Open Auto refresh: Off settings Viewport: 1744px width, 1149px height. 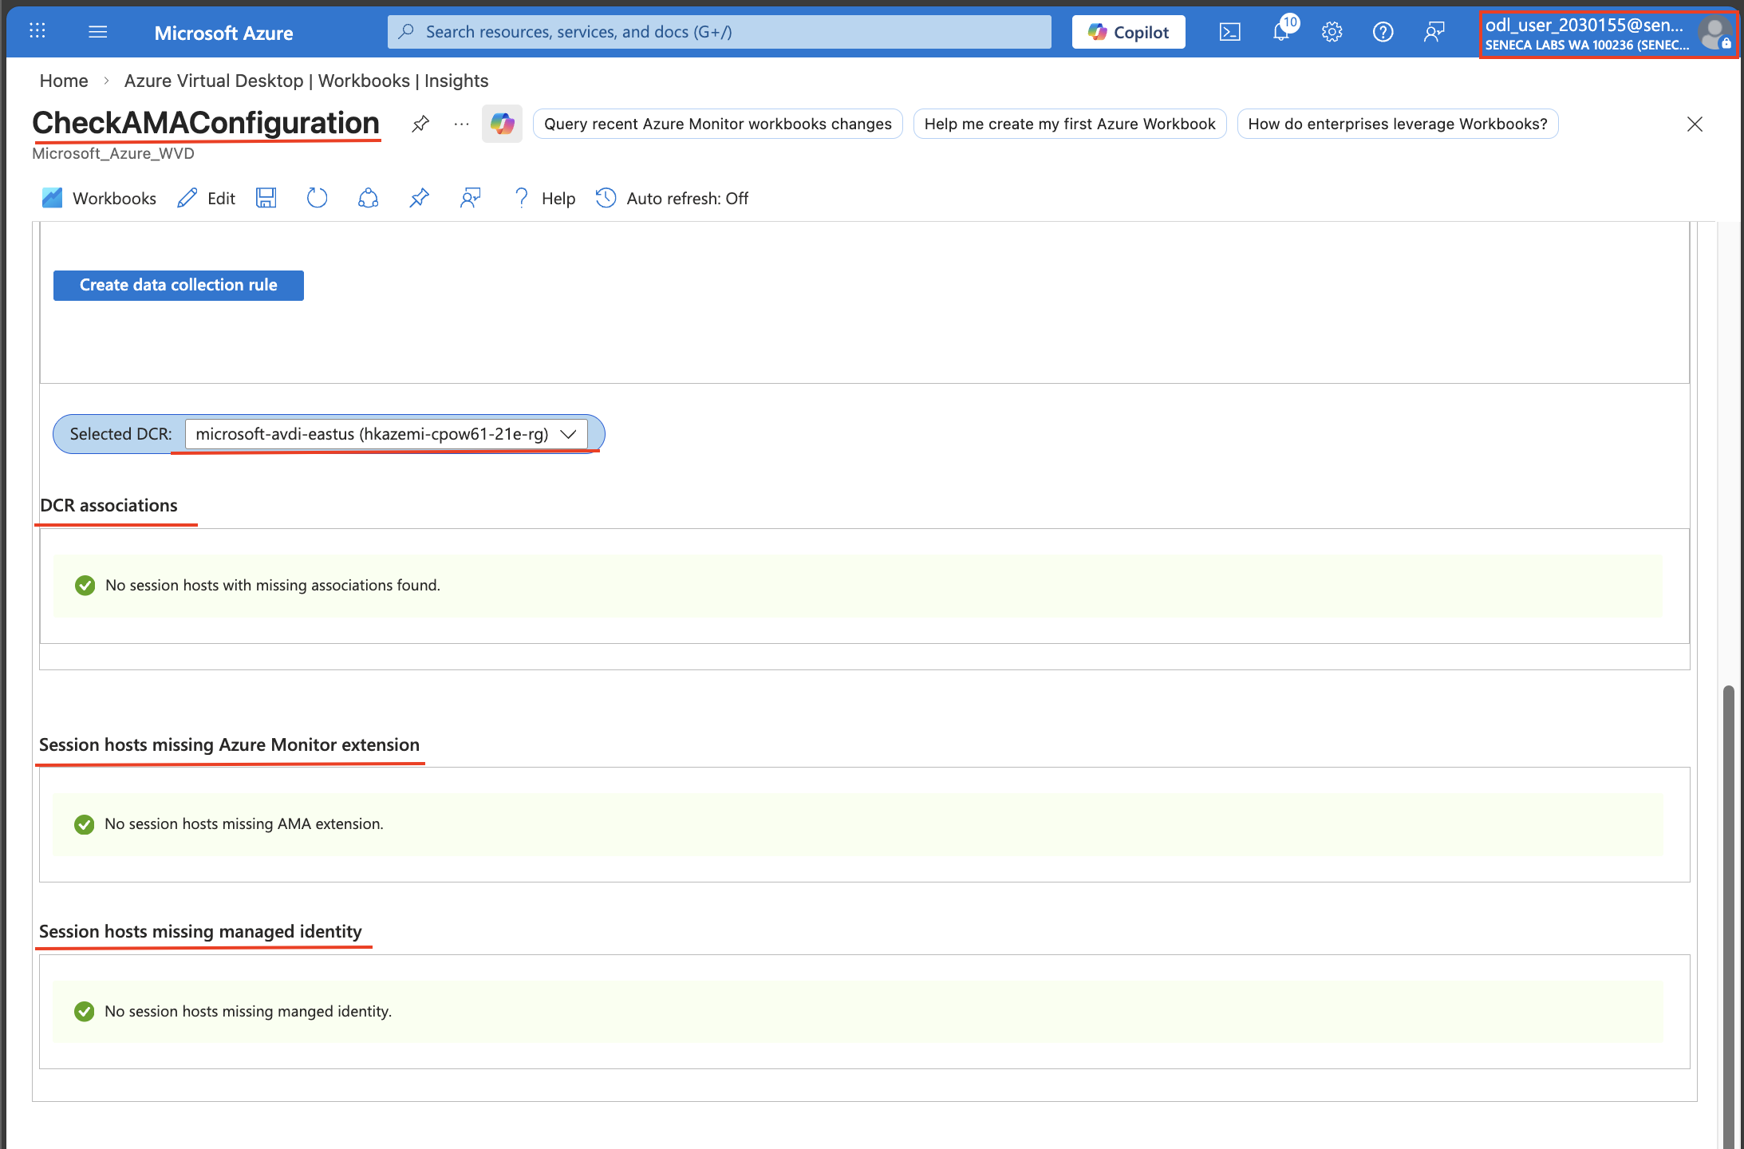(672, 198)
